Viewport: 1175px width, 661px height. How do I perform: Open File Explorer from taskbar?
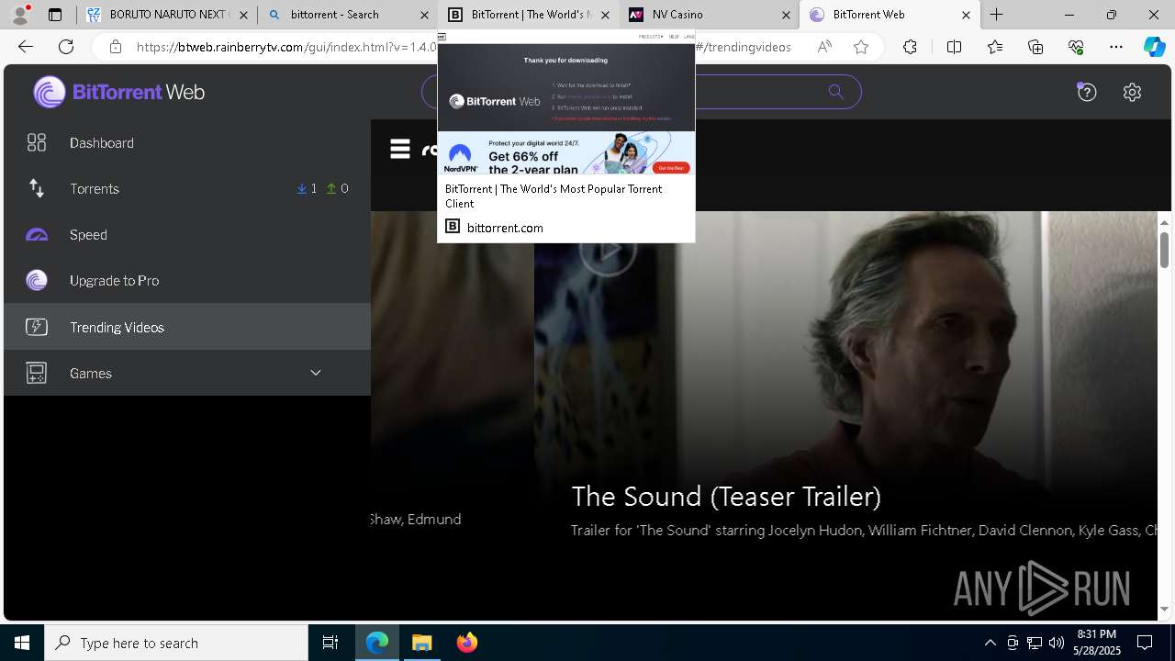point(422,643)
